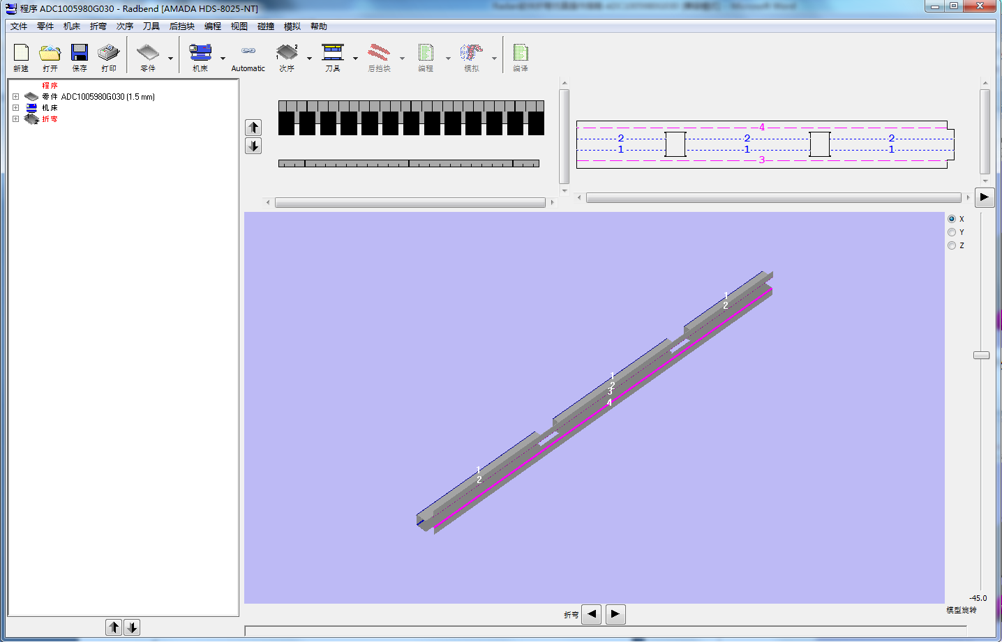Expand the 机床 tree node
Image resolution: width=1002 pixels, height=642 pixels.
15,108
